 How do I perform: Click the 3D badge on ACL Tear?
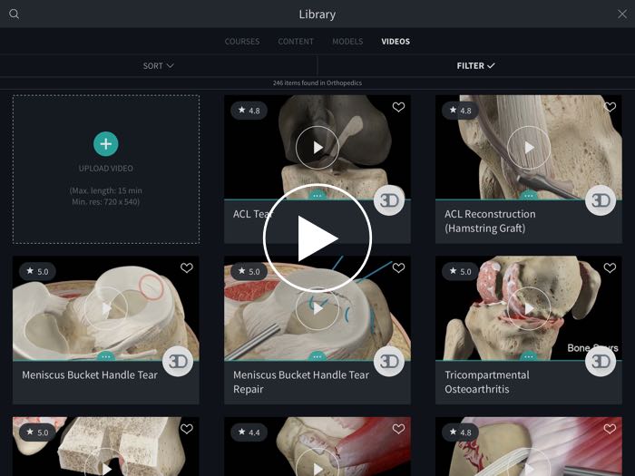coord(389,200)
